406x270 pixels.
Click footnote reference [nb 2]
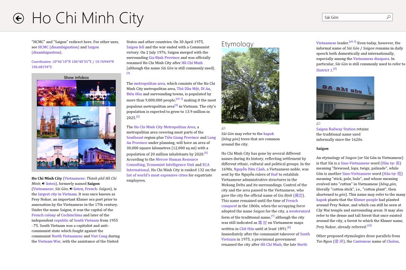352,42
